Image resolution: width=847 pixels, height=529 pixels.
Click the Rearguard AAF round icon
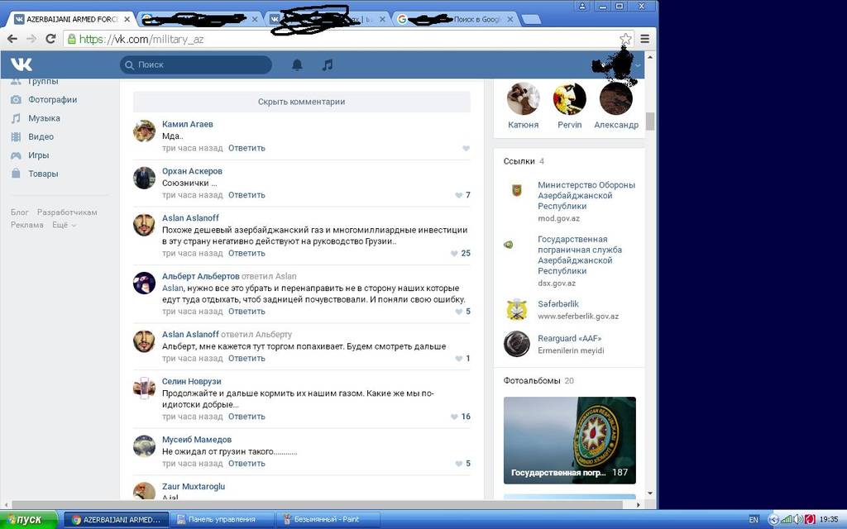pos(517,344)
